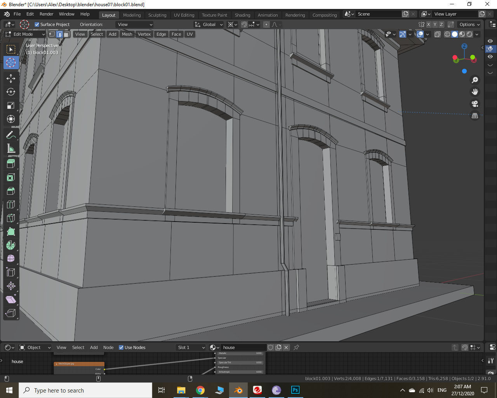Screen dimensions: 497x398
Task: Enable vertex select mode
Action: click(x=52, y=34)
